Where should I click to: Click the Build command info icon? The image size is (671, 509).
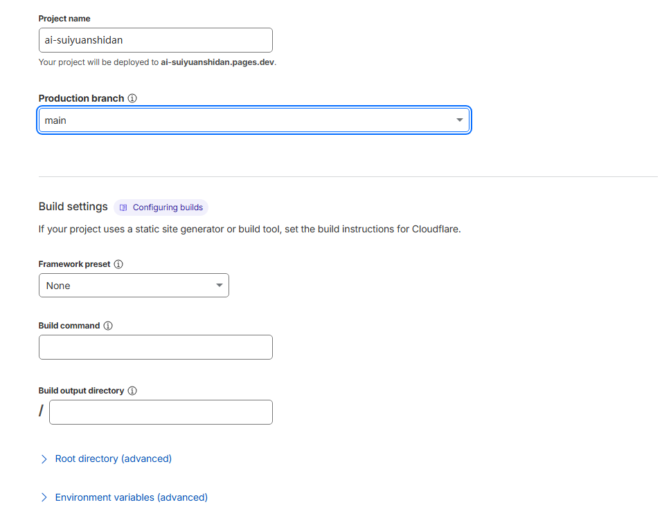click(108, 326)
